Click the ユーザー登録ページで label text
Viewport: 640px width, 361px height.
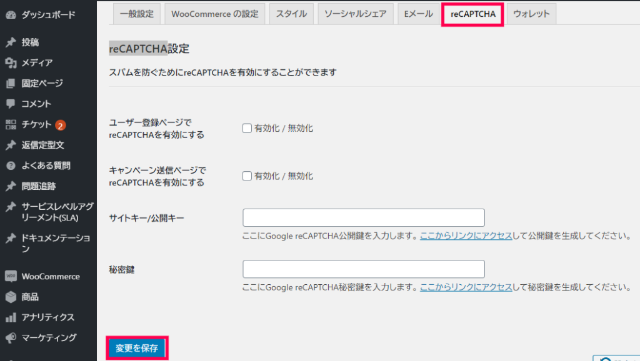[156, 129]
